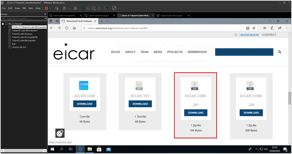Open the Edge settings and more menu

287,28
